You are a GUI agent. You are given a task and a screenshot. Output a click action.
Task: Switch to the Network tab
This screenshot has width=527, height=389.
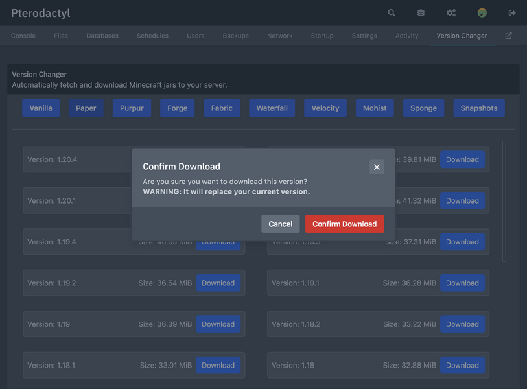click(x=279, y=36)
